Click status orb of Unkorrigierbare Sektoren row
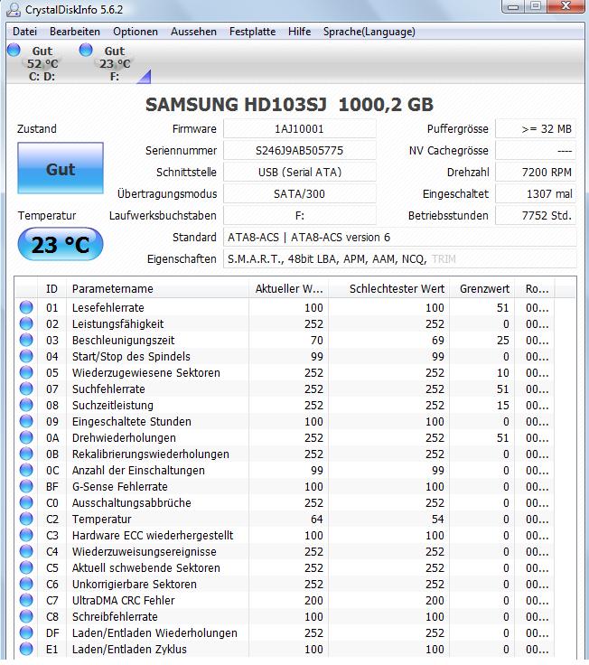 26,584
